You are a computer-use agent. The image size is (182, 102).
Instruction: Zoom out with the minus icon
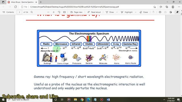point(48,12)
